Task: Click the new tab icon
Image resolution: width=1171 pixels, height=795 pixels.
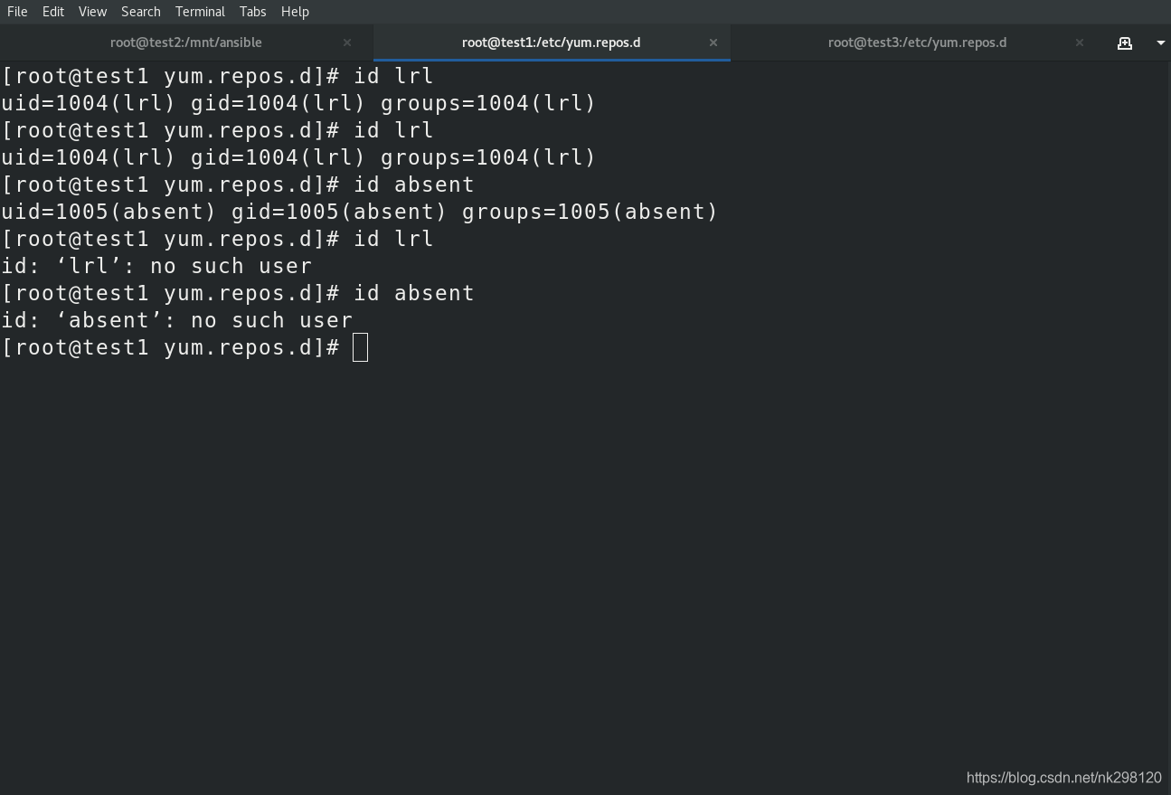Action: point(1125,43)
